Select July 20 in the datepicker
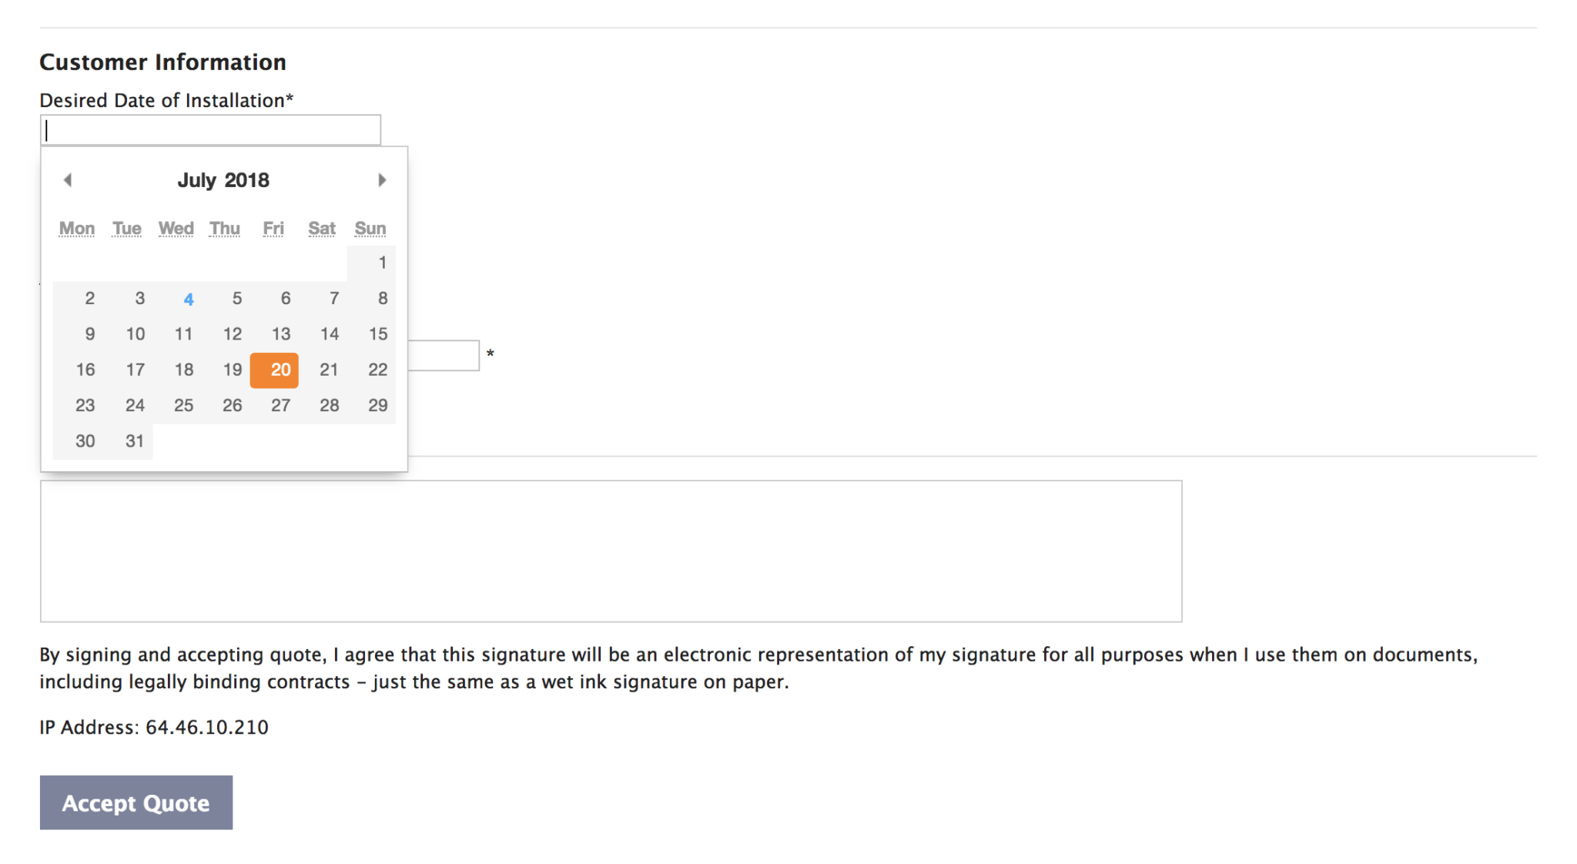Screen dimensions: 1577x864 point(274,370)
